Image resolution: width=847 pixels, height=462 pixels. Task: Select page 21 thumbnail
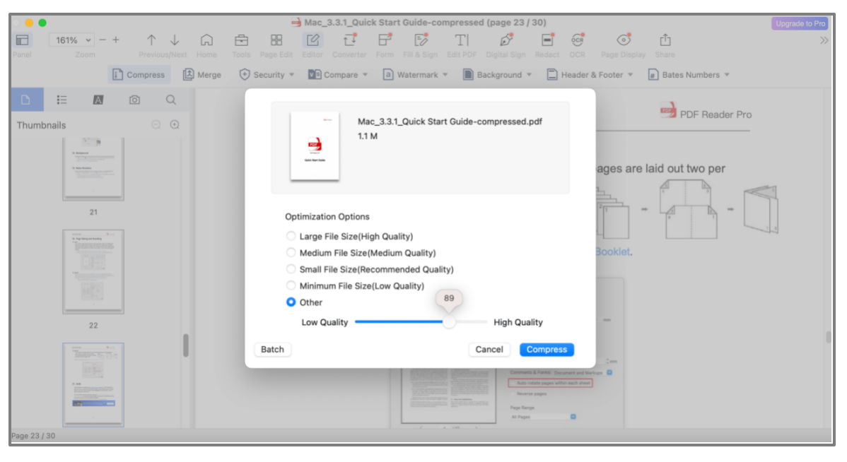pyautogui.click(x=93, y=168)
